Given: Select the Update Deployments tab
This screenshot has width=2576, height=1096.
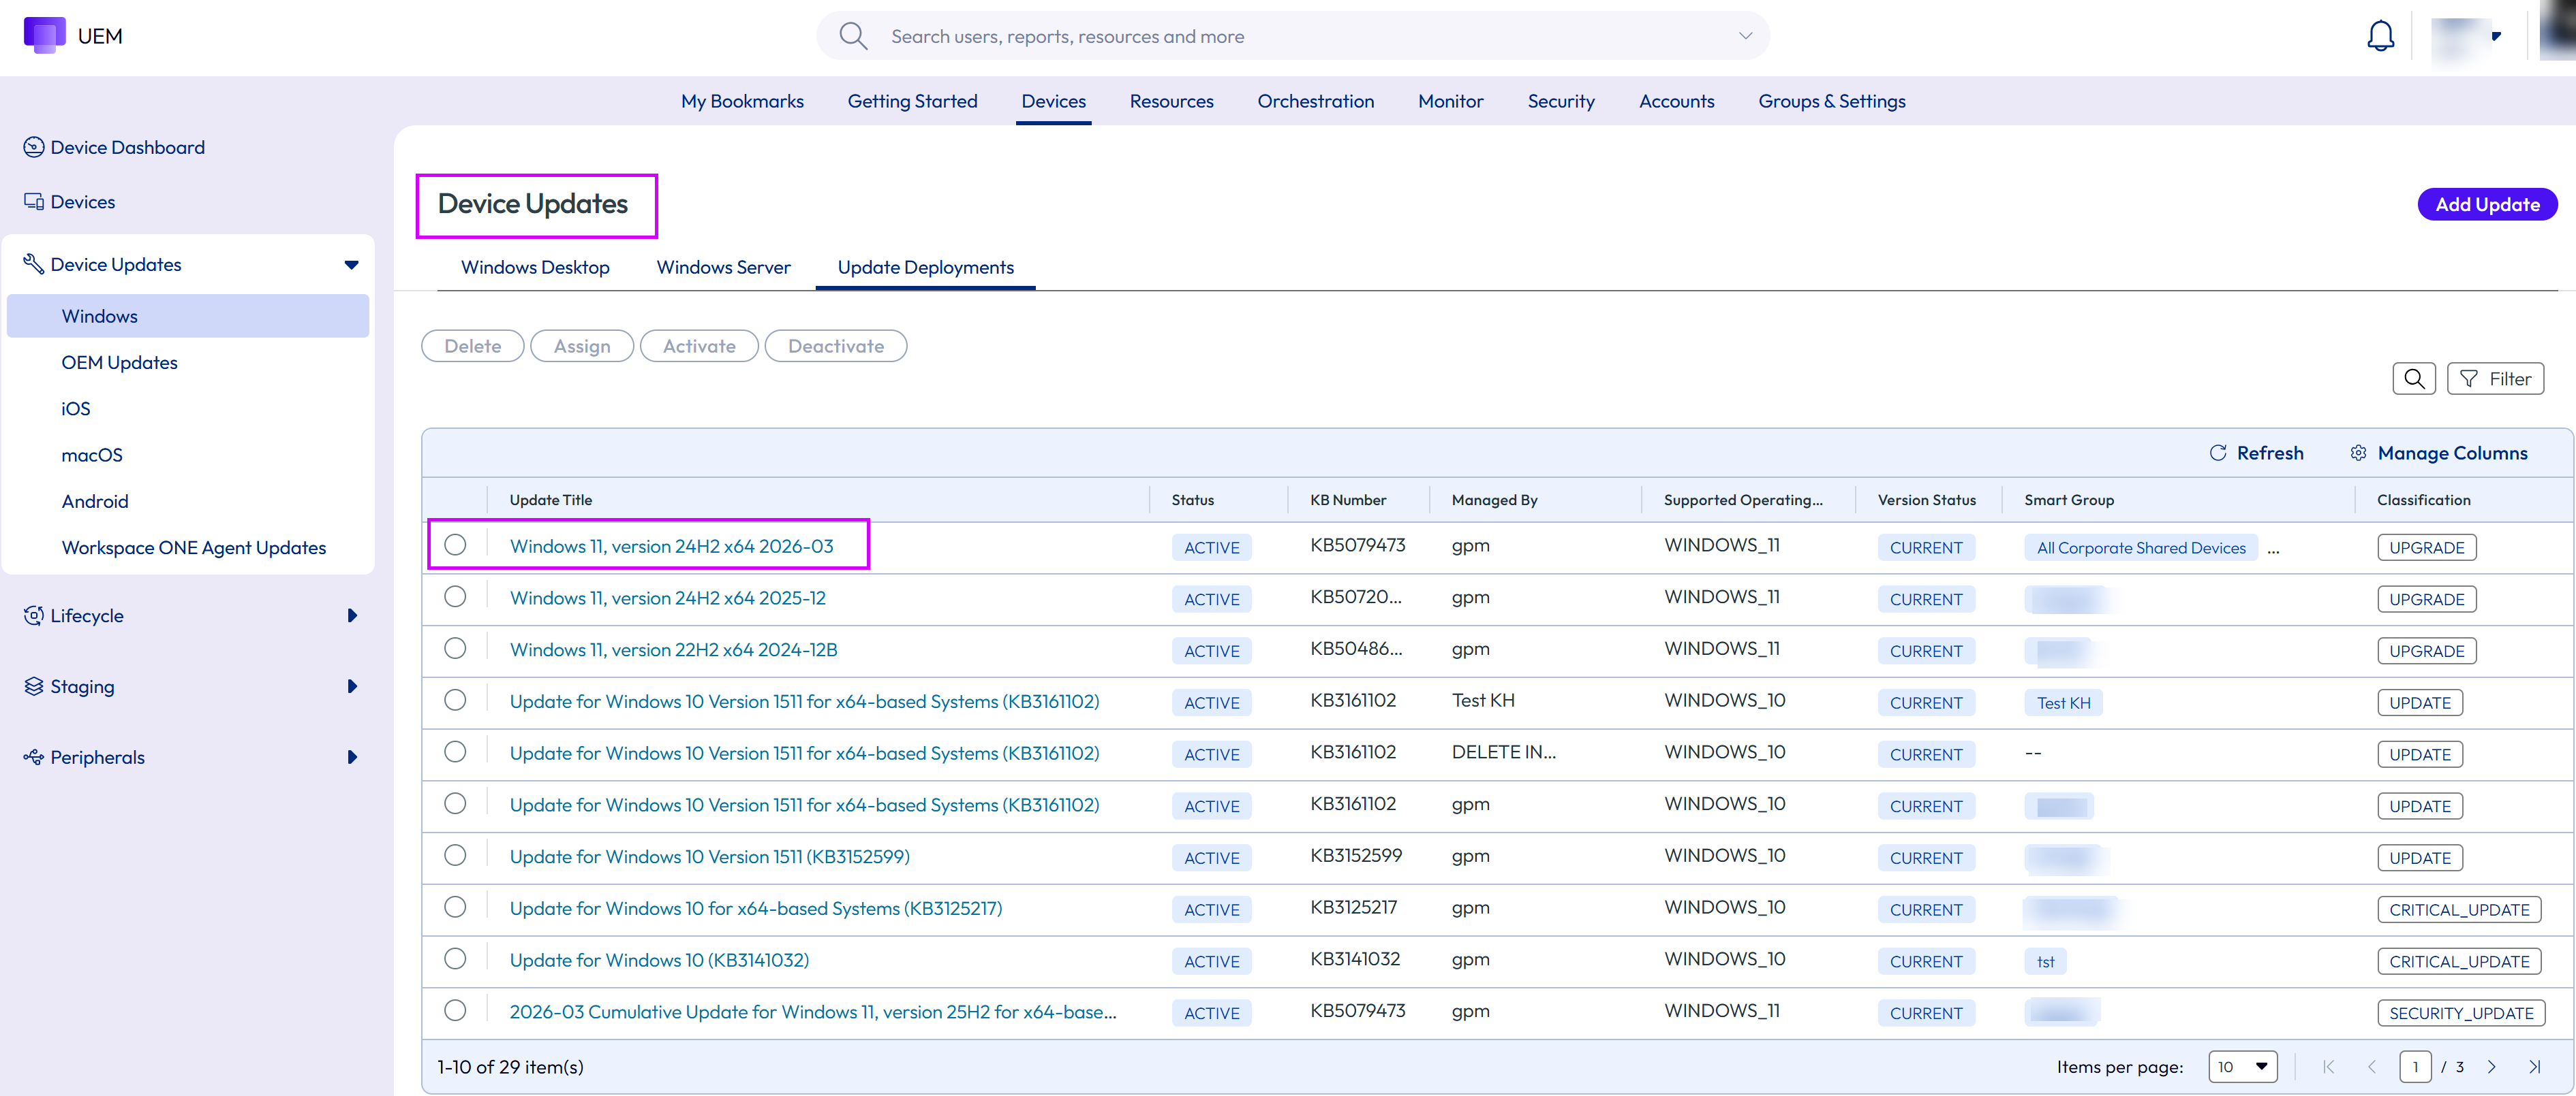Looking at the screenshot, I should coord(925,268).
